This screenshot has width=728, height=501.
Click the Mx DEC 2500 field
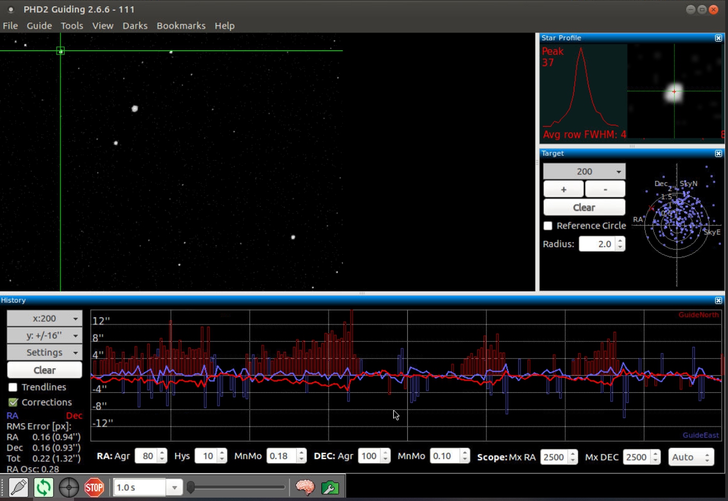coord(637,457)
